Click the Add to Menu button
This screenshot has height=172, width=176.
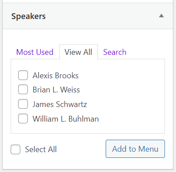[135, 149]
